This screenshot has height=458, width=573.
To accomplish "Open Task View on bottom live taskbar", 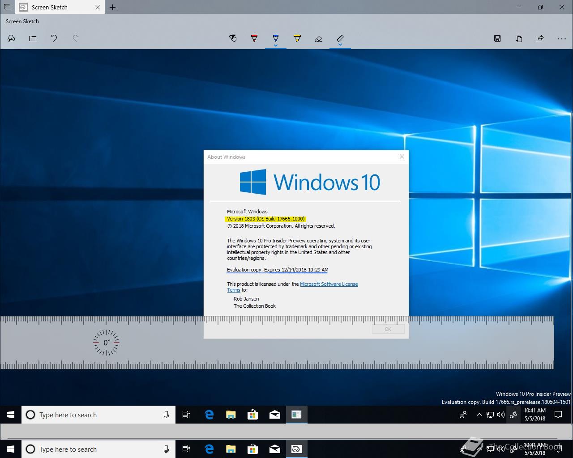I will coord(186,449).
